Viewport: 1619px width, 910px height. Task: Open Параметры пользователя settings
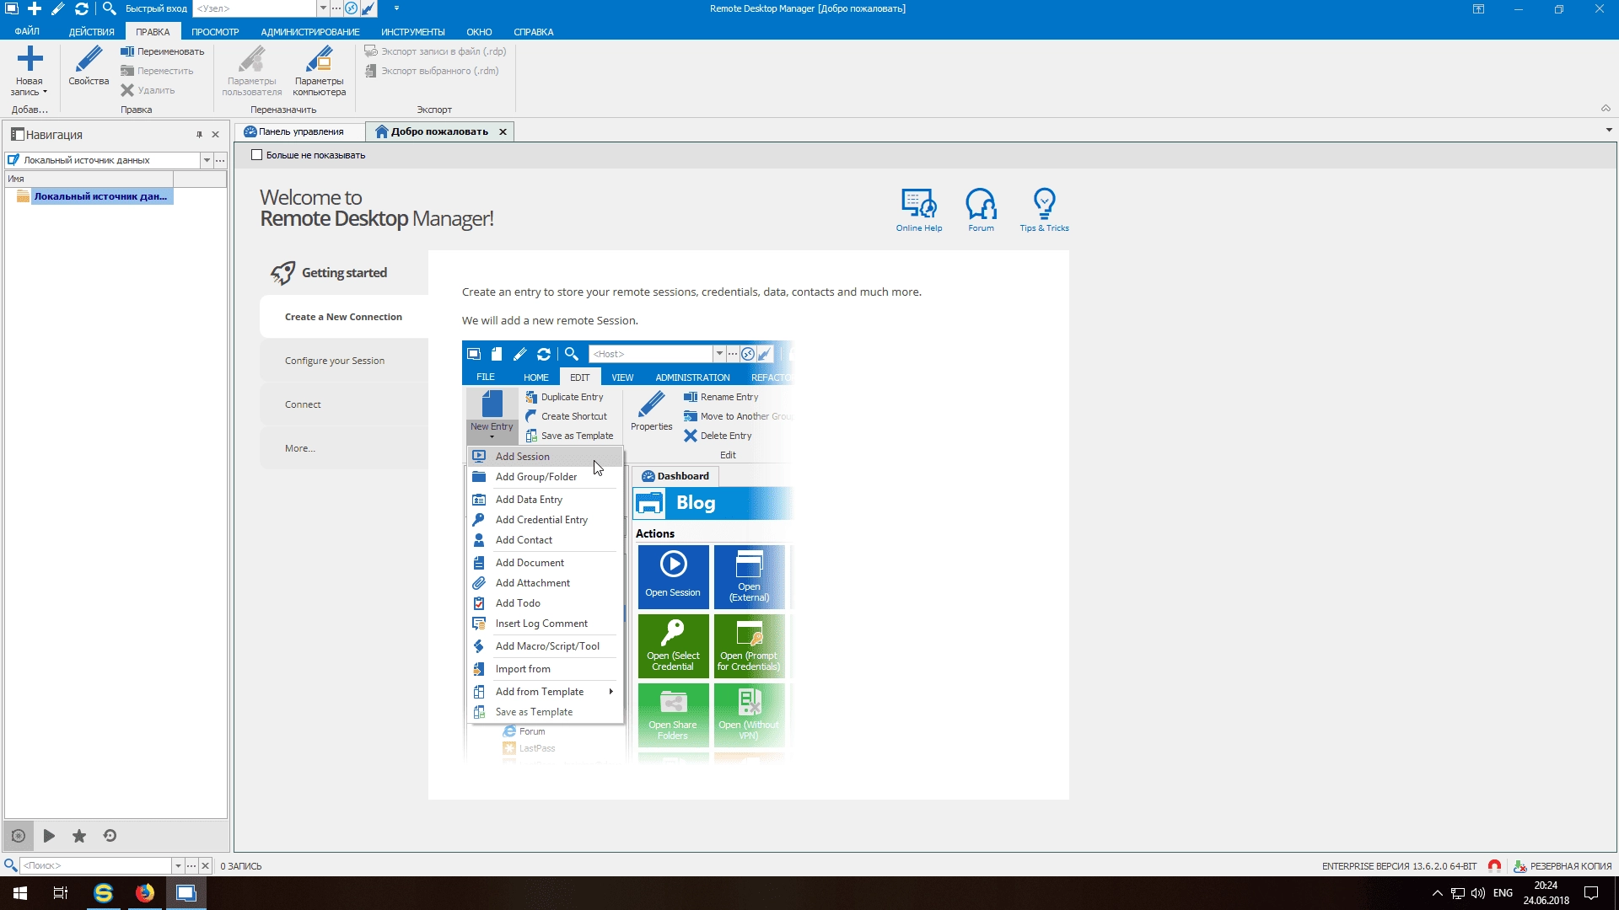point(252,72)
